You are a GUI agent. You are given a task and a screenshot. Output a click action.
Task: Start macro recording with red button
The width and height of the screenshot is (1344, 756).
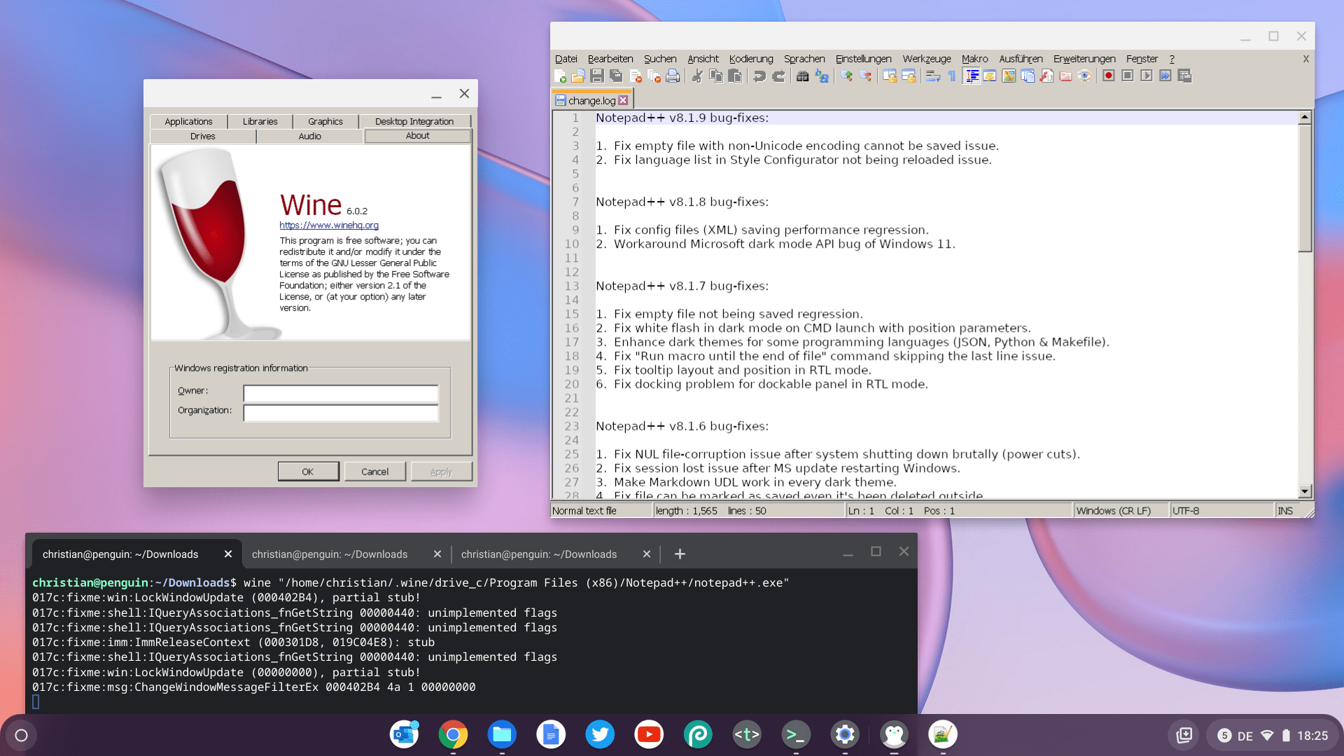(x=1109, y=76)
